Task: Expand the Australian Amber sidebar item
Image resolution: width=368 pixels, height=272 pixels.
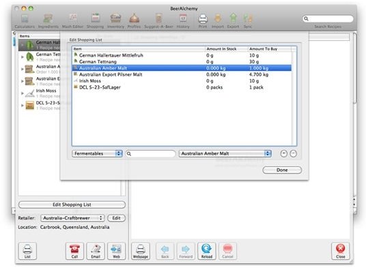Action: click(23, 69)
